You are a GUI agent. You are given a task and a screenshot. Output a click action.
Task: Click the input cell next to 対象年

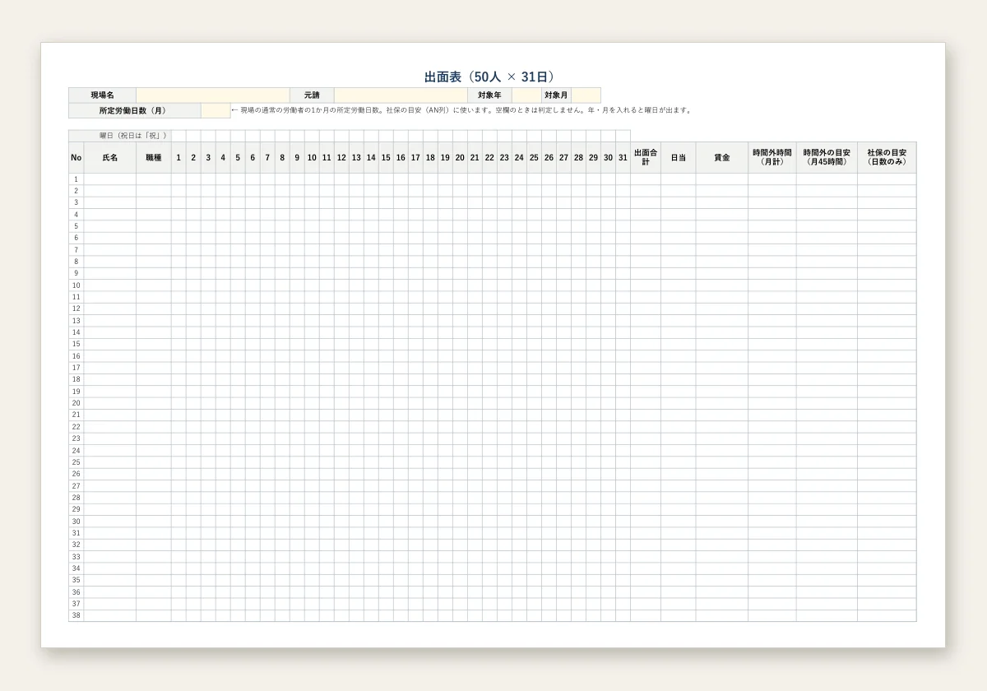(x=526, y=95)
